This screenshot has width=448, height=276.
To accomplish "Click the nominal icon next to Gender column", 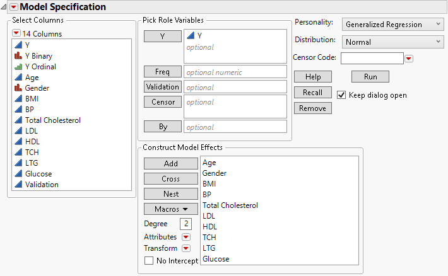I will coord(18,88).
